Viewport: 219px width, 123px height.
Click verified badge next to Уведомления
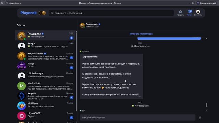point(45,54)
